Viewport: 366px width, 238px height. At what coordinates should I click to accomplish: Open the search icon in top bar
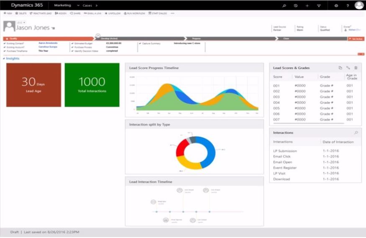coord(284,5)
